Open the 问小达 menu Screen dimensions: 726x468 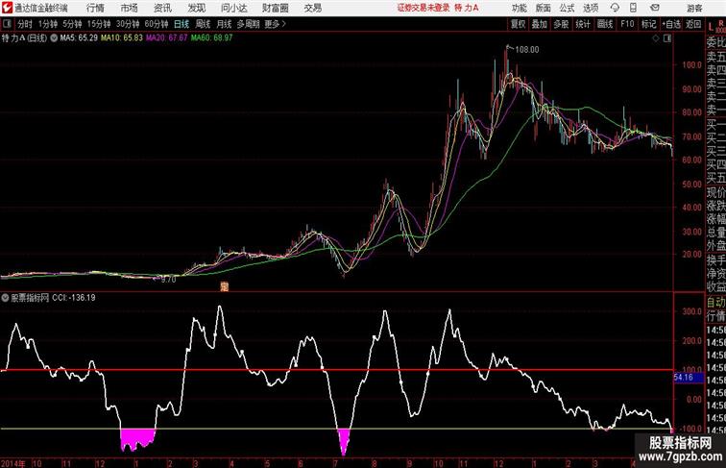pyautogui.click(x=233, y=8)
